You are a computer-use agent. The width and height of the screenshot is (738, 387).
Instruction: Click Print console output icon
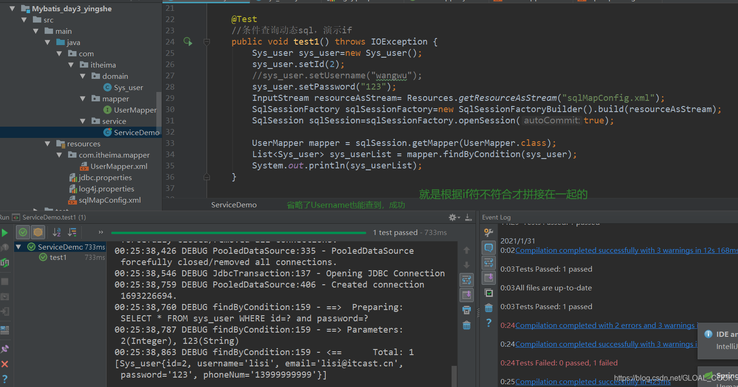[x=467, y=310]
